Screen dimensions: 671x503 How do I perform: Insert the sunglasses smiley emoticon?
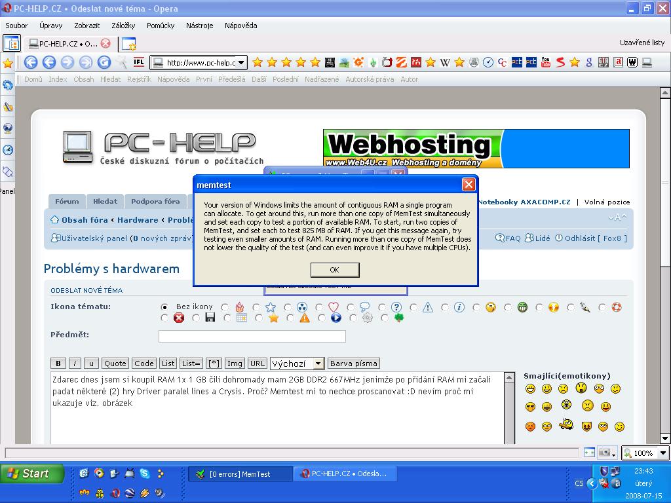pyautogui.click(x=530, y=407)
